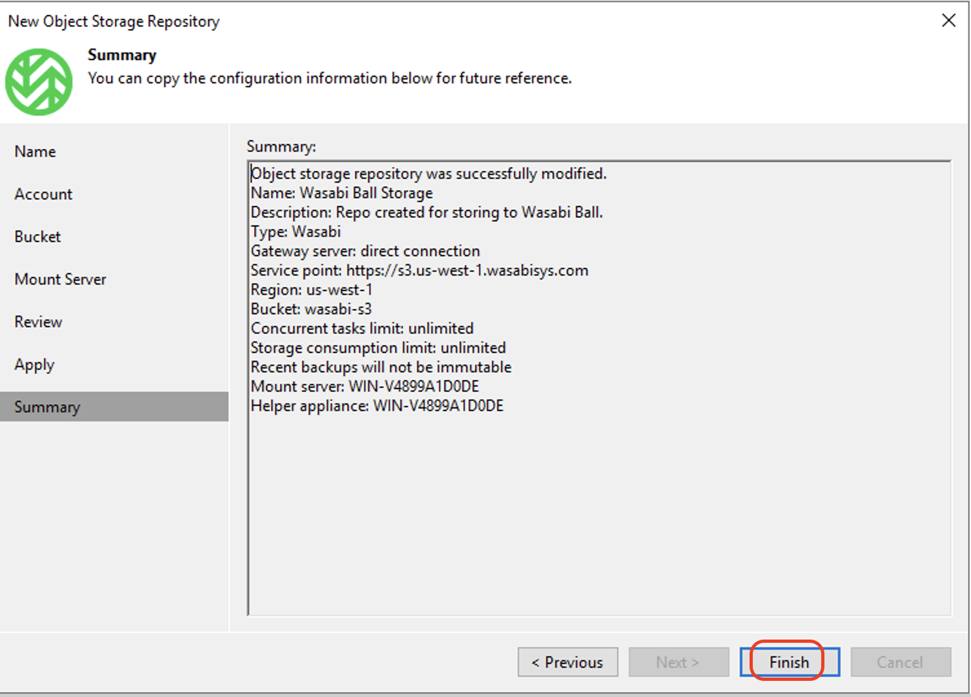
Task: Click the 'Gateway server: direct connection' line
Action: point(365,251)
